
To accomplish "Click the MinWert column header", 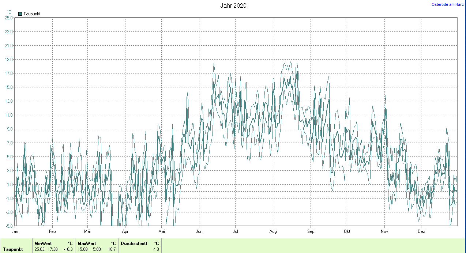I will point(43,243).
